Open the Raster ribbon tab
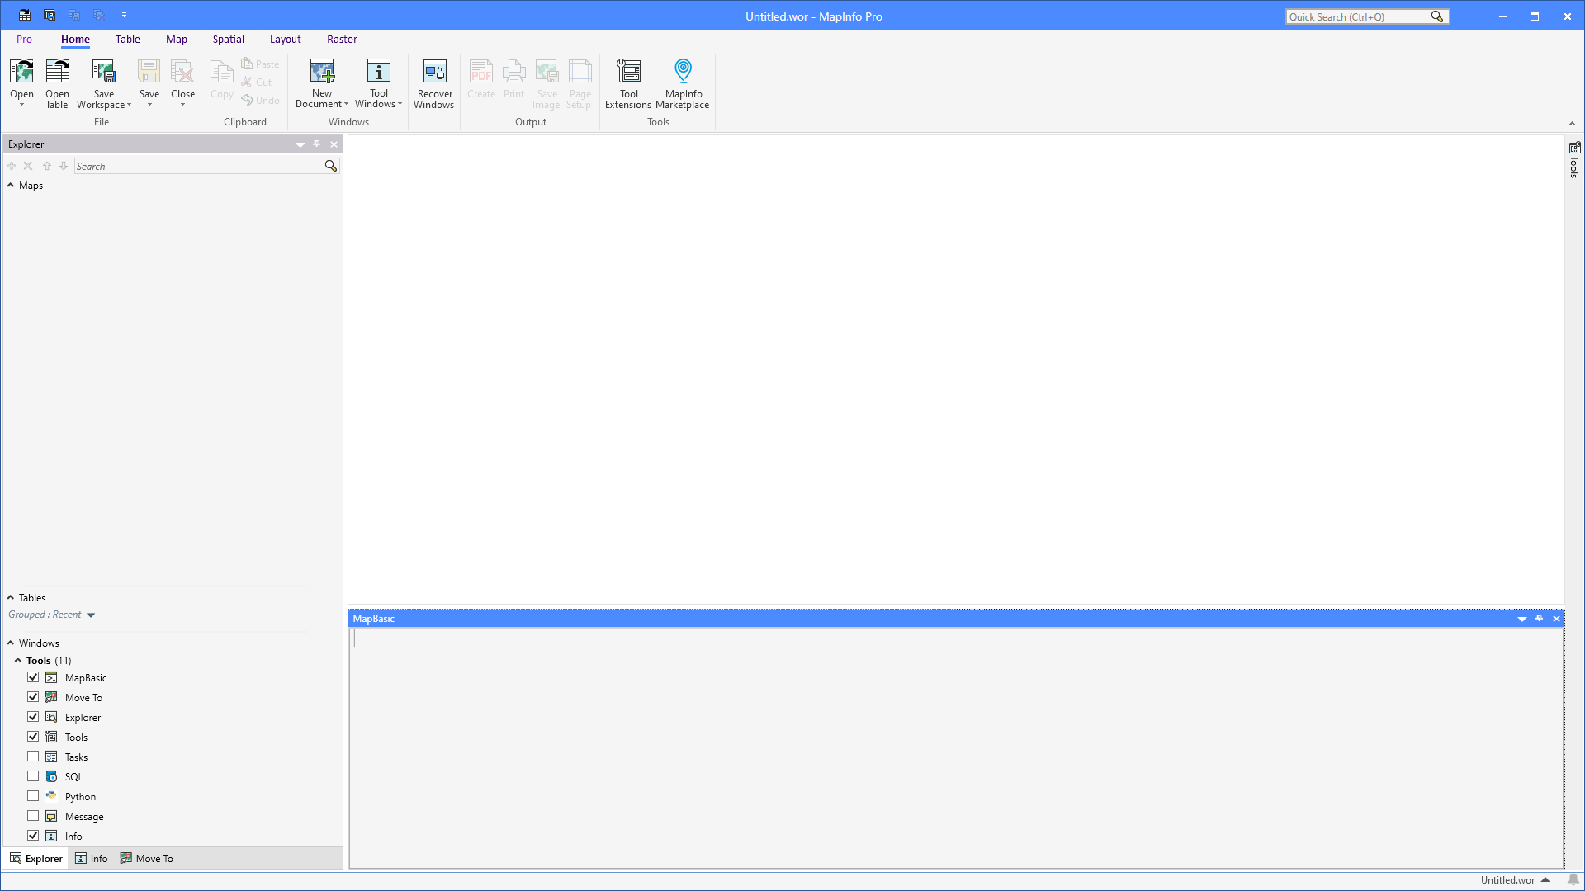 pos(342,39)
